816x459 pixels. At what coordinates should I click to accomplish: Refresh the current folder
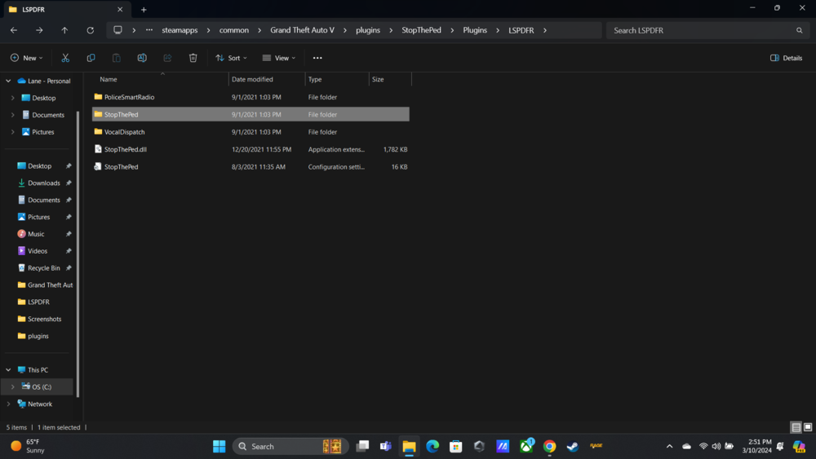coord(90,30)
